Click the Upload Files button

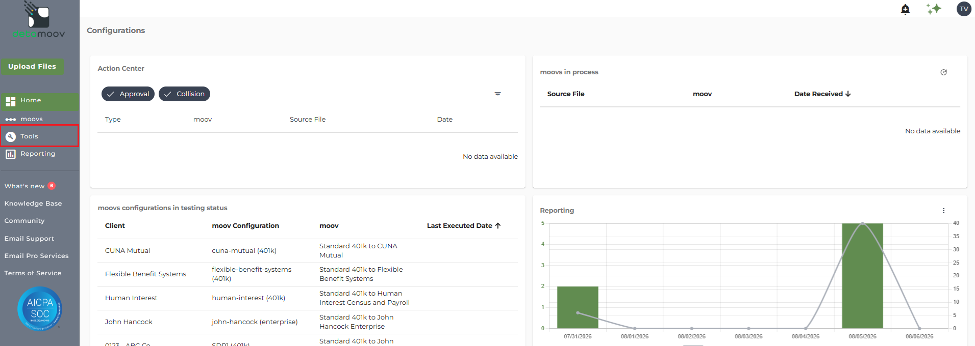click(x=32, y=67)
